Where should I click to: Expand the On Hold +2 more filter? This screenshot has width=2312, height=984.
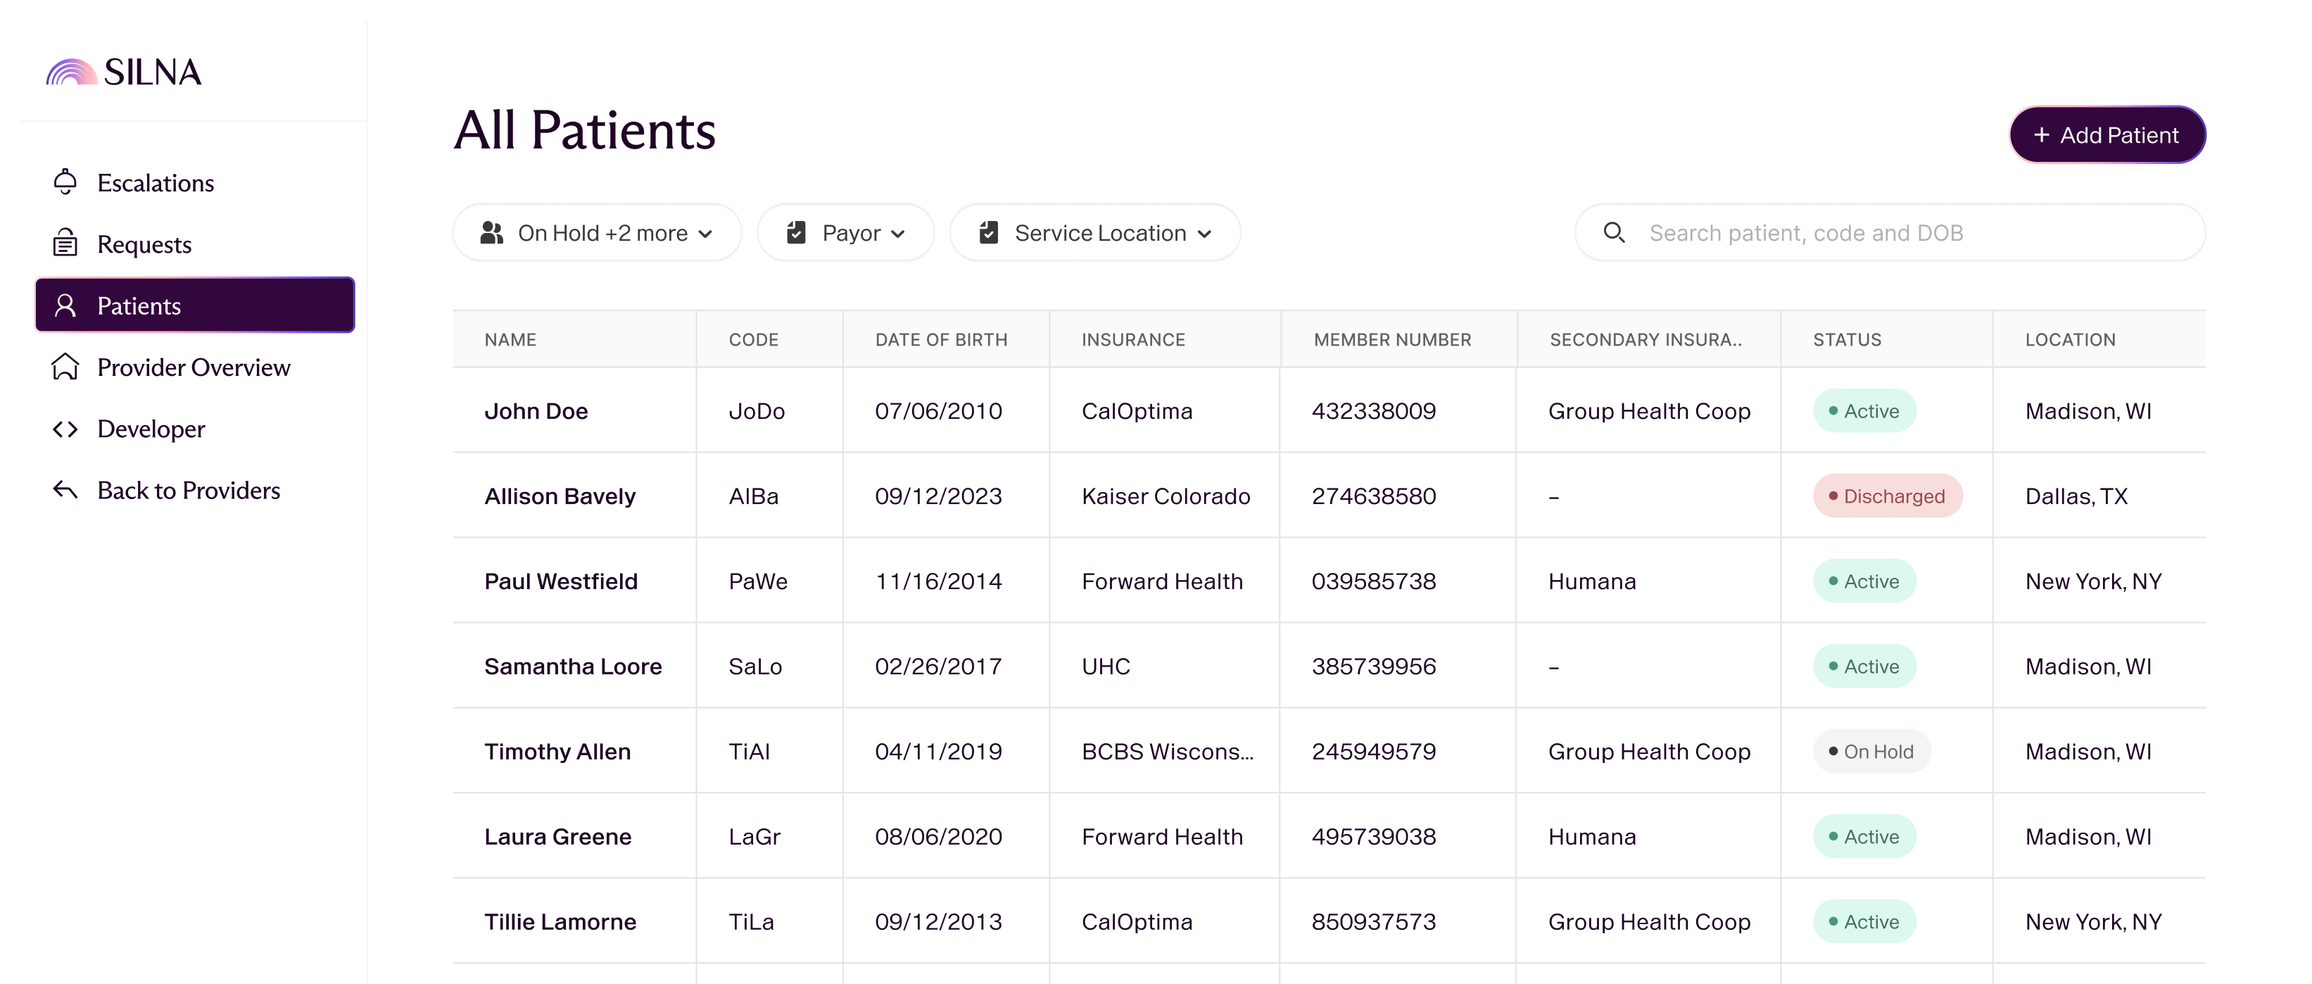(x=597, y=232)
